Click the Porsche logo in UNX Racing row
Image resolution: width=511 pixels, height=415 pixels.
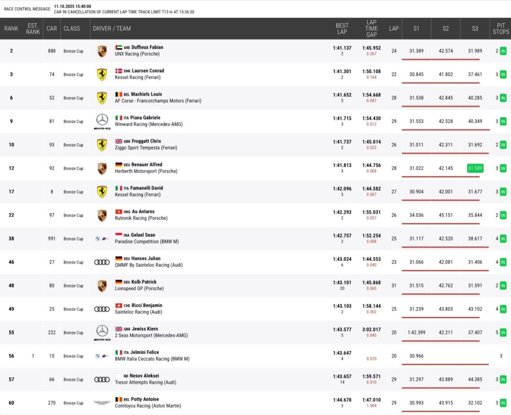tap(102, 51)
